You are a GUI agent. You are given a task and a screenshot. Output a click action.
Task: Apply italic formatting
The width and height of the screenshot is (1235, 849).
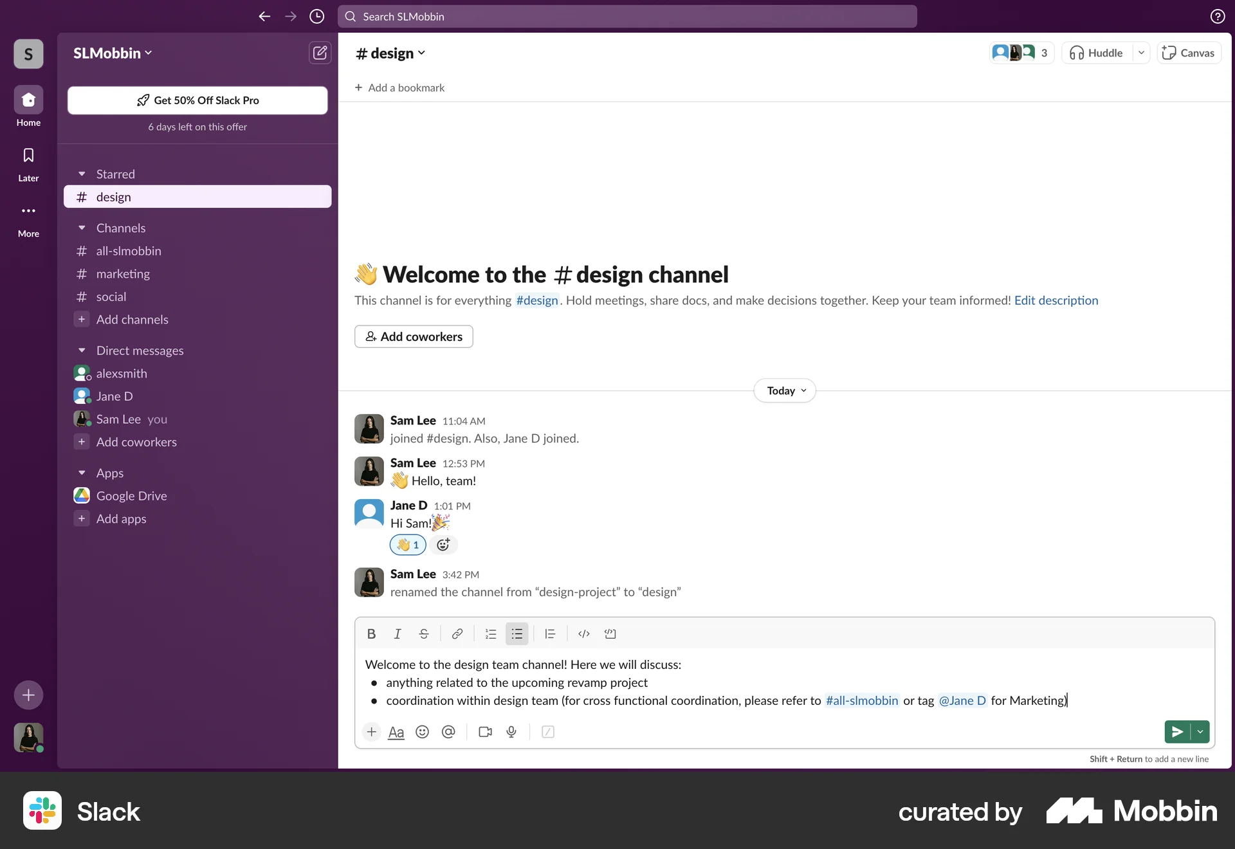pyautogui.click(x=398, y=634)
